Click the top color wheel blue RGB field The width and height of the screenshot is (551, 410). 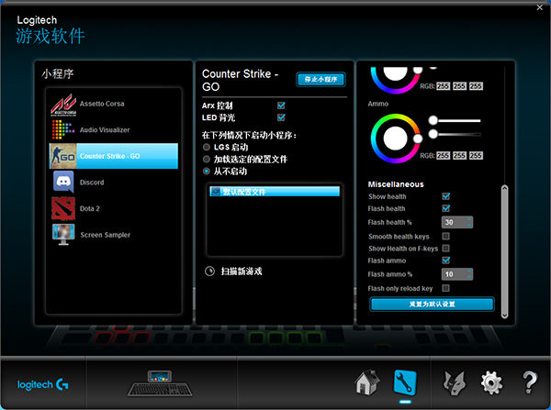[476, 86]
